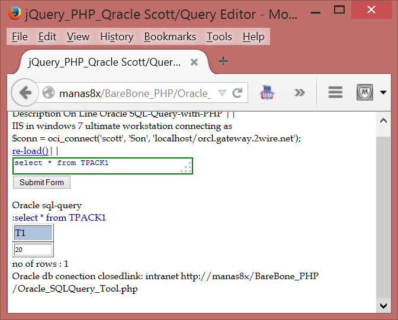Open the File menu
This screenshot has height=320, width=398.
pyautogui.click(x=20, y=37)
